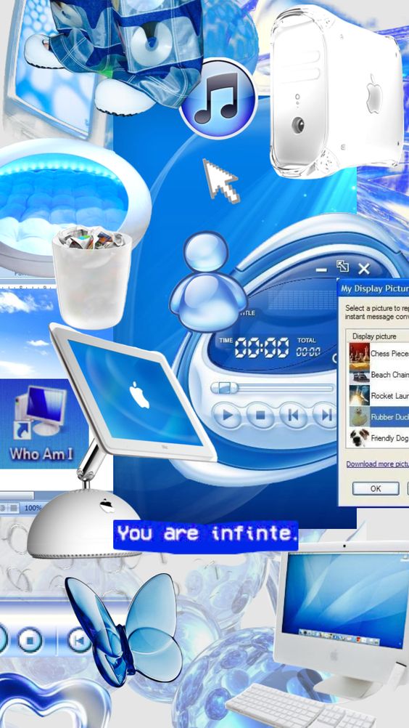409x728 pixels.
Task: Click the 100% zoom value
Action: coord(33,509)
